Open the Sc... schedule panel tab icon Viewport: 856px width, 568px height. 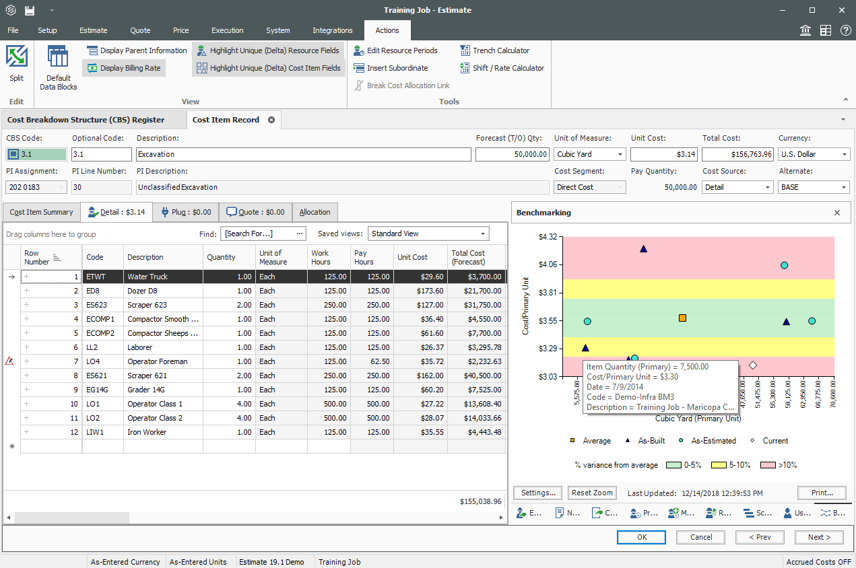[758, 513]
